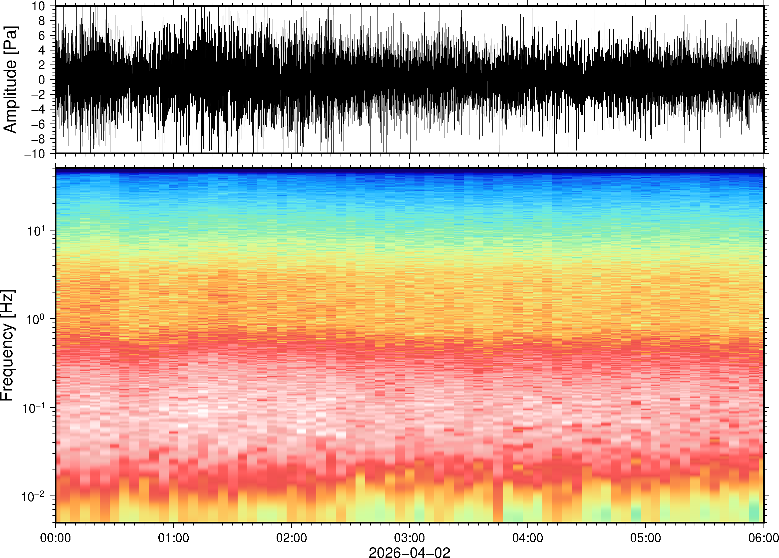Click the dark blue top spectrogram band
The height and width of the screenshot is (558, 779).
tap(409, 170)
